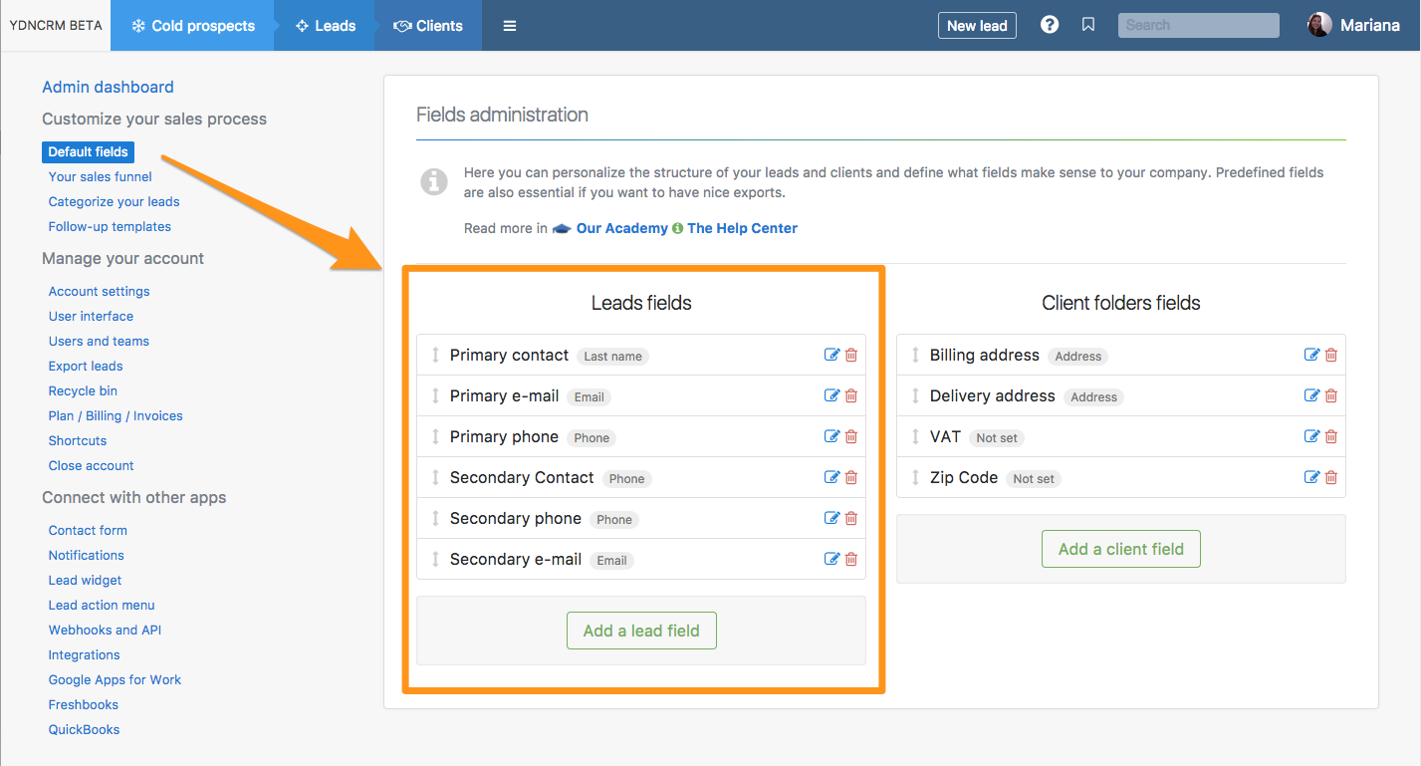Go to the Clients tab
This screenshot has width=1421, height=766.
click(x=428, y=26)
